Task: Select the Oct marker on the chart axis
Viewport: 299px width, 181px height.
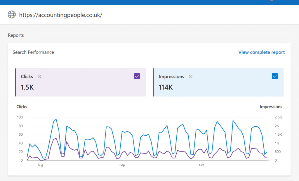Action: (201, 165)
